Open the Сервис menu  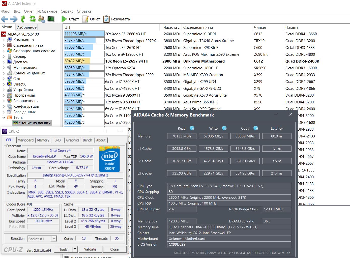[67, 11]
